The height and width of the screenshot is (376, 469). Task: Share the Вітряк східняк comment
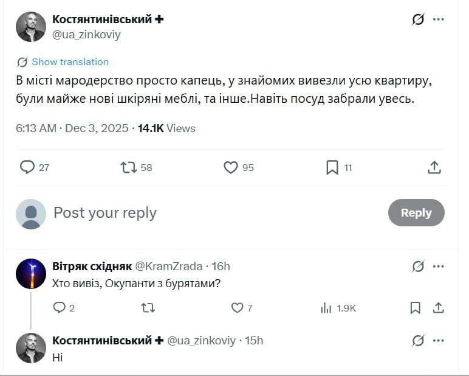438,308
